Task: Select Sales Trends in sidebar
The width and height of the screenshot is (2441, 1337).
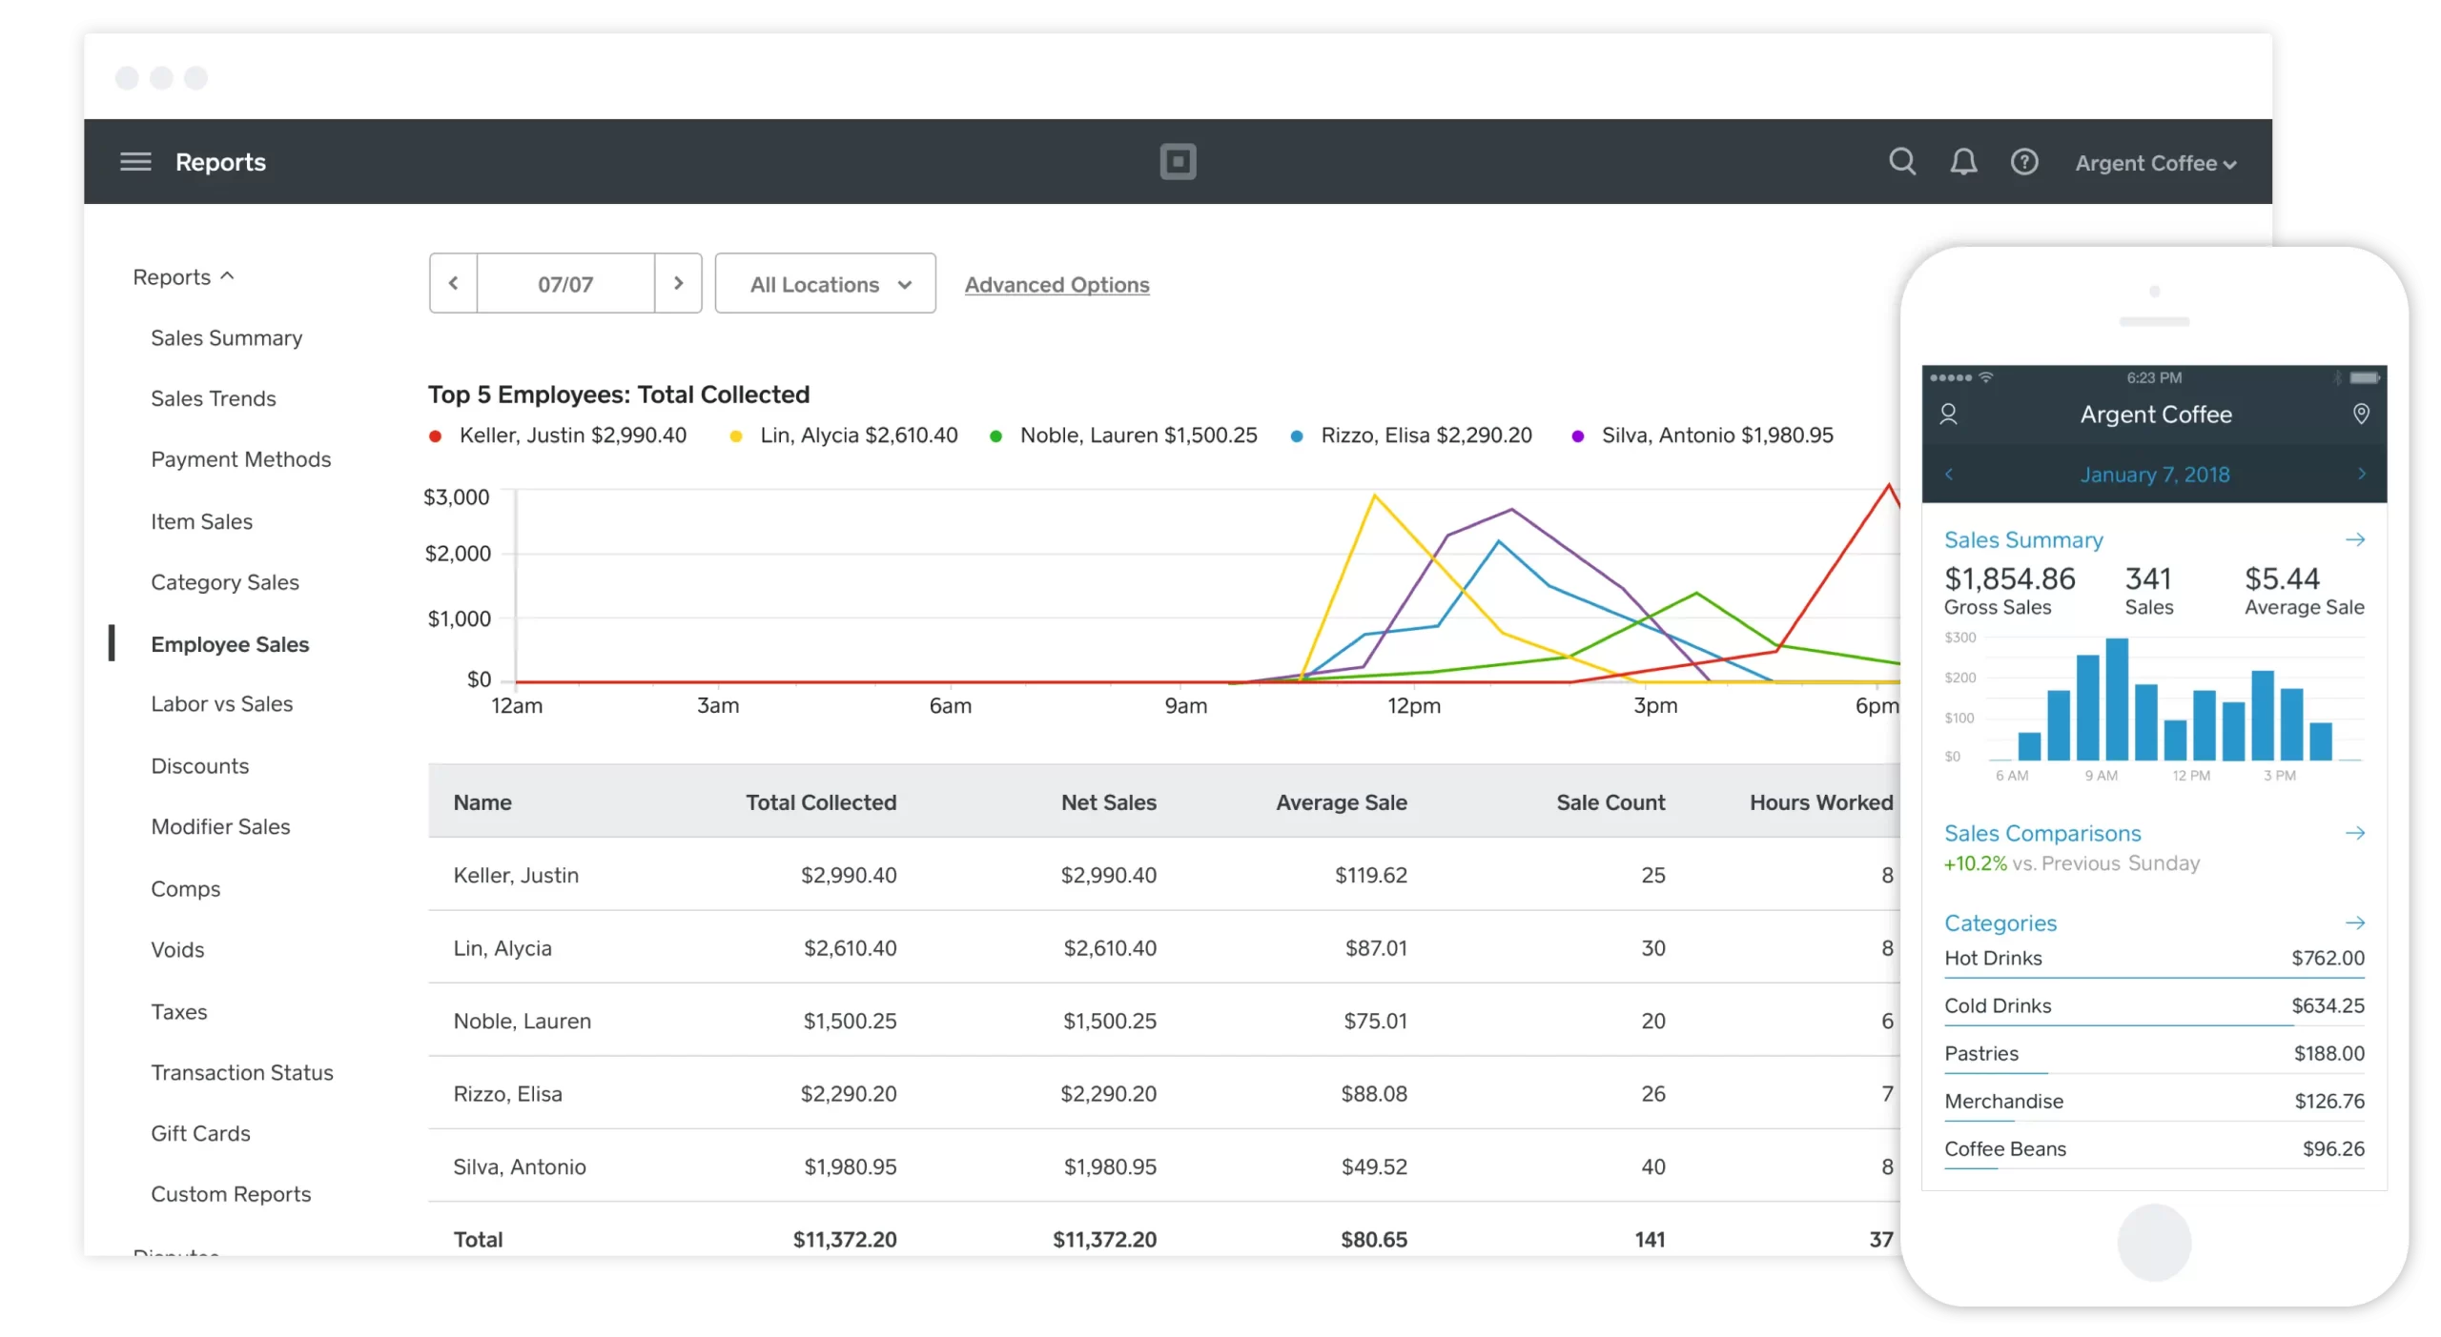Action: coord(214,399)
